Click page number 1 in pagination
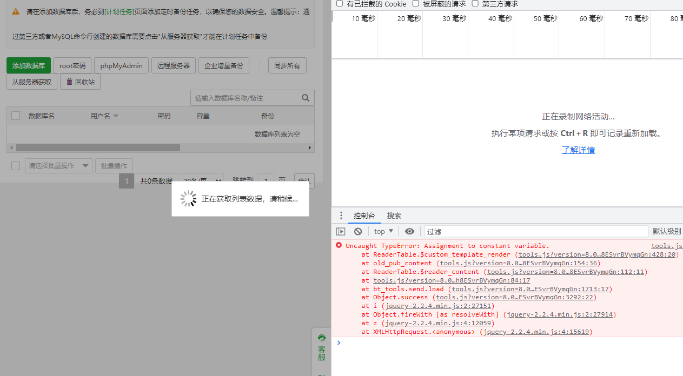This screenshot has height=376, width=683. pos(126,181)
